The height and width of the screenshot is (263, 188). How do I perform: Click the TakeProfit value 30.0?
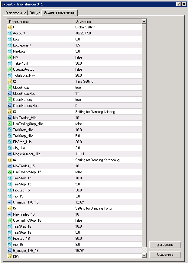79,63
